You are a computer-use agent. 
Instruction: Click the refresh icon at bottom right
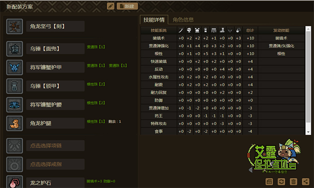click(281, 182)
